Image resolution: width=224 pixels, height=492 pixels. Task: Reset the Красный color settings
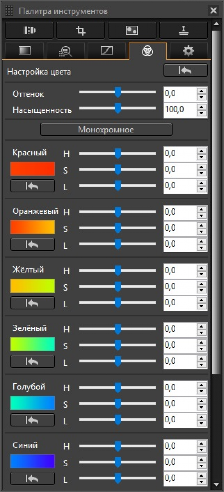pos(33,186)
